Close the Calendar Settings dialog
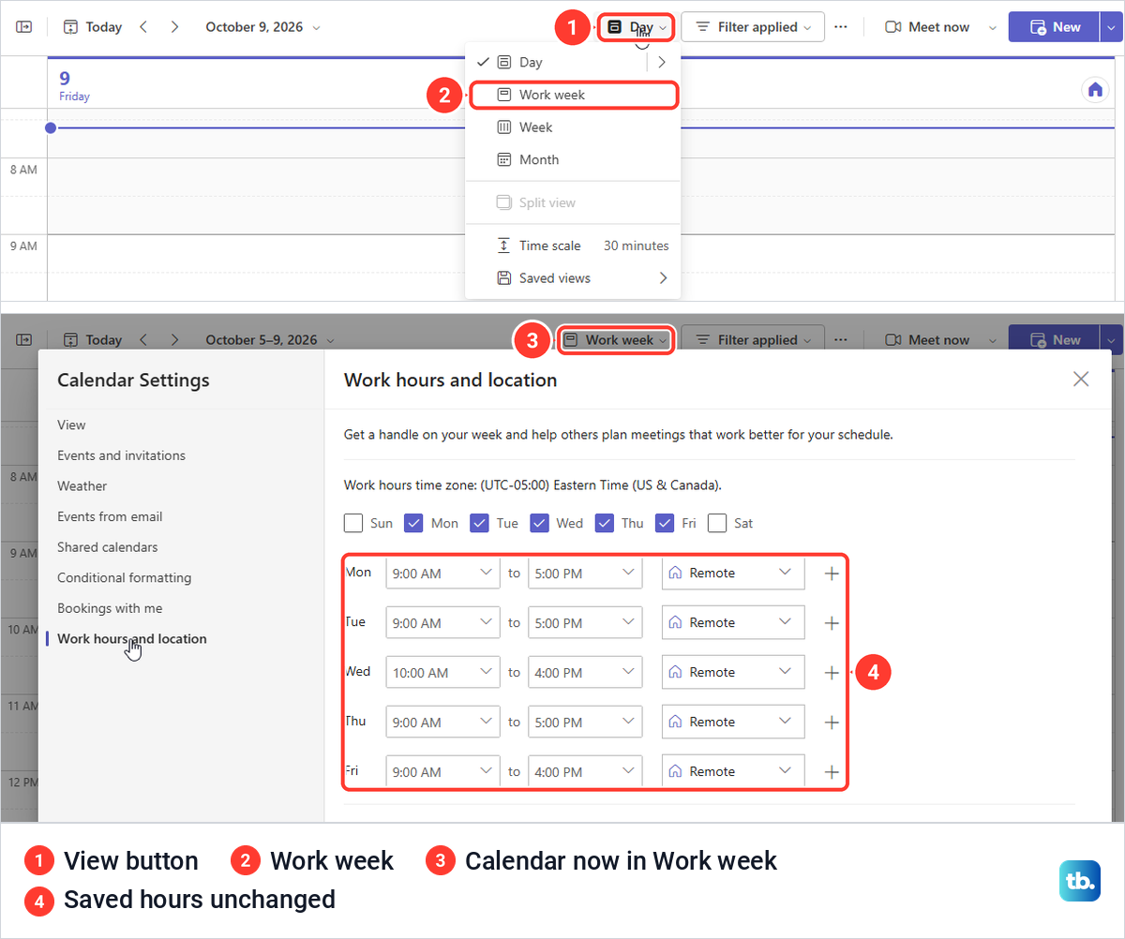Screen dimensions: 1125x939 (1081, 380)
